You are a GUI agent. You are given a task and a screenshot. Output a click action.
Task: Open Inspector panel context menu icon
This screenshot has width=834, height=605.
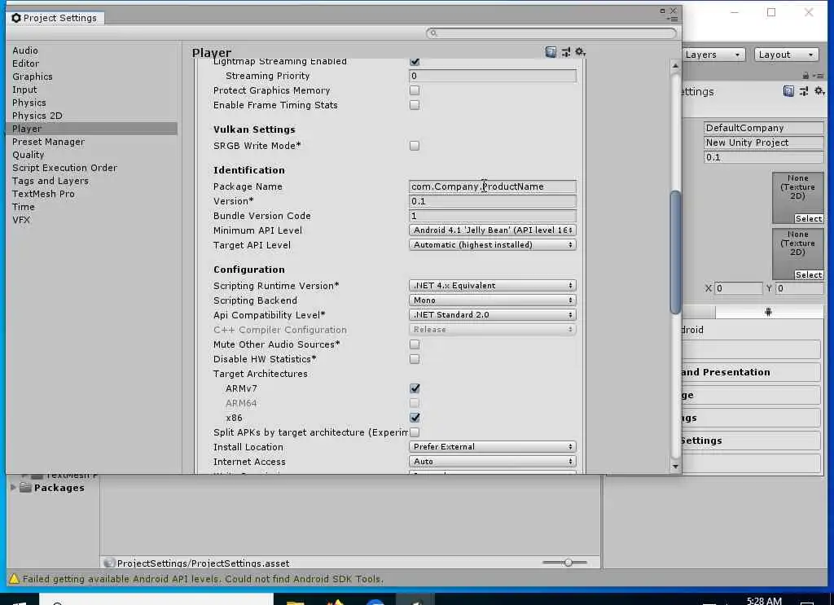819,76
